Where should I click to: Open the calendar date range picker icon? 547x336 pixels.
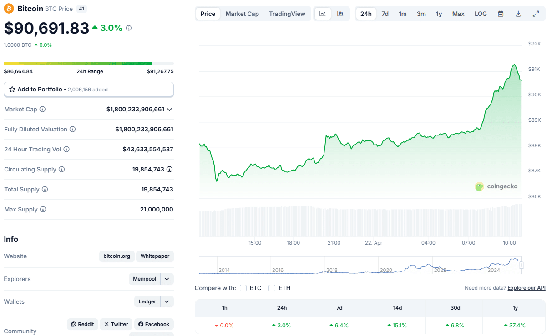[501, 14]
